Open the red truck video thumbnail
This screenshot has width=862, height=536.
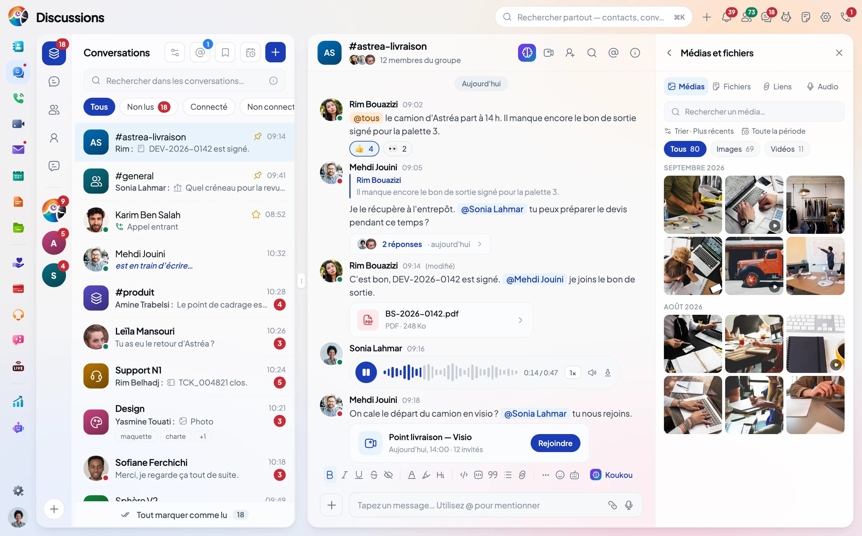pos(754,266)
